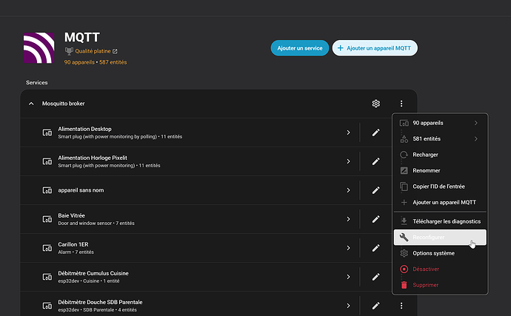The height and width of the screenshot is (316, 511).
Task: Open Baie Vitrée chevron arrow
Action: (x=348, y=219)
